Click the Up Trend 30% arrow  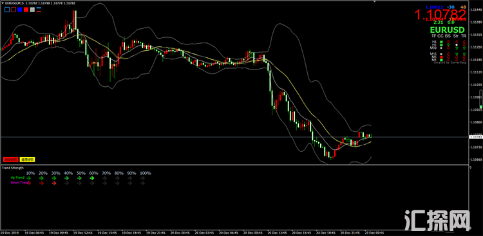(x=54, y=178)
